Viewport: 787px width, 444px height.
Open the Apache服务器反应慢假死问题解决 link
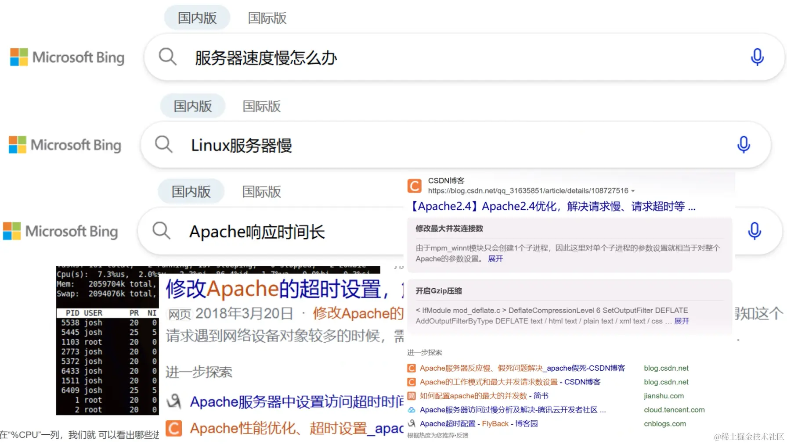tap(522, 368)
